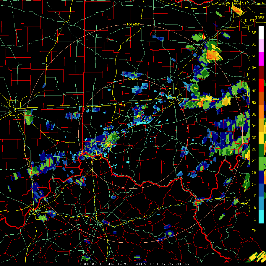
Task: Click the legend value "26"
Action: tap(254, 149)
